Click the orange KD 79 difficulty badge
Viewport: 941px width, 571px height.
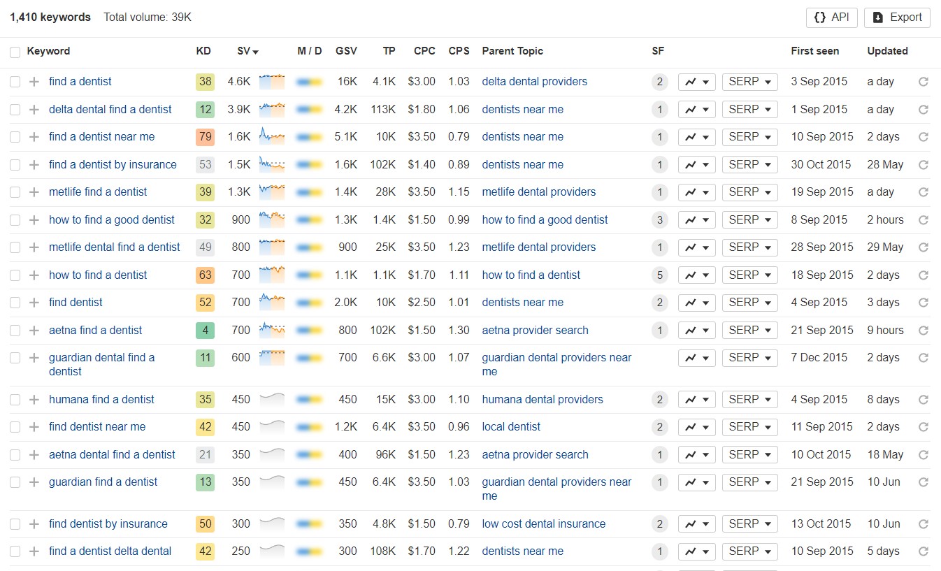point(205,137)
